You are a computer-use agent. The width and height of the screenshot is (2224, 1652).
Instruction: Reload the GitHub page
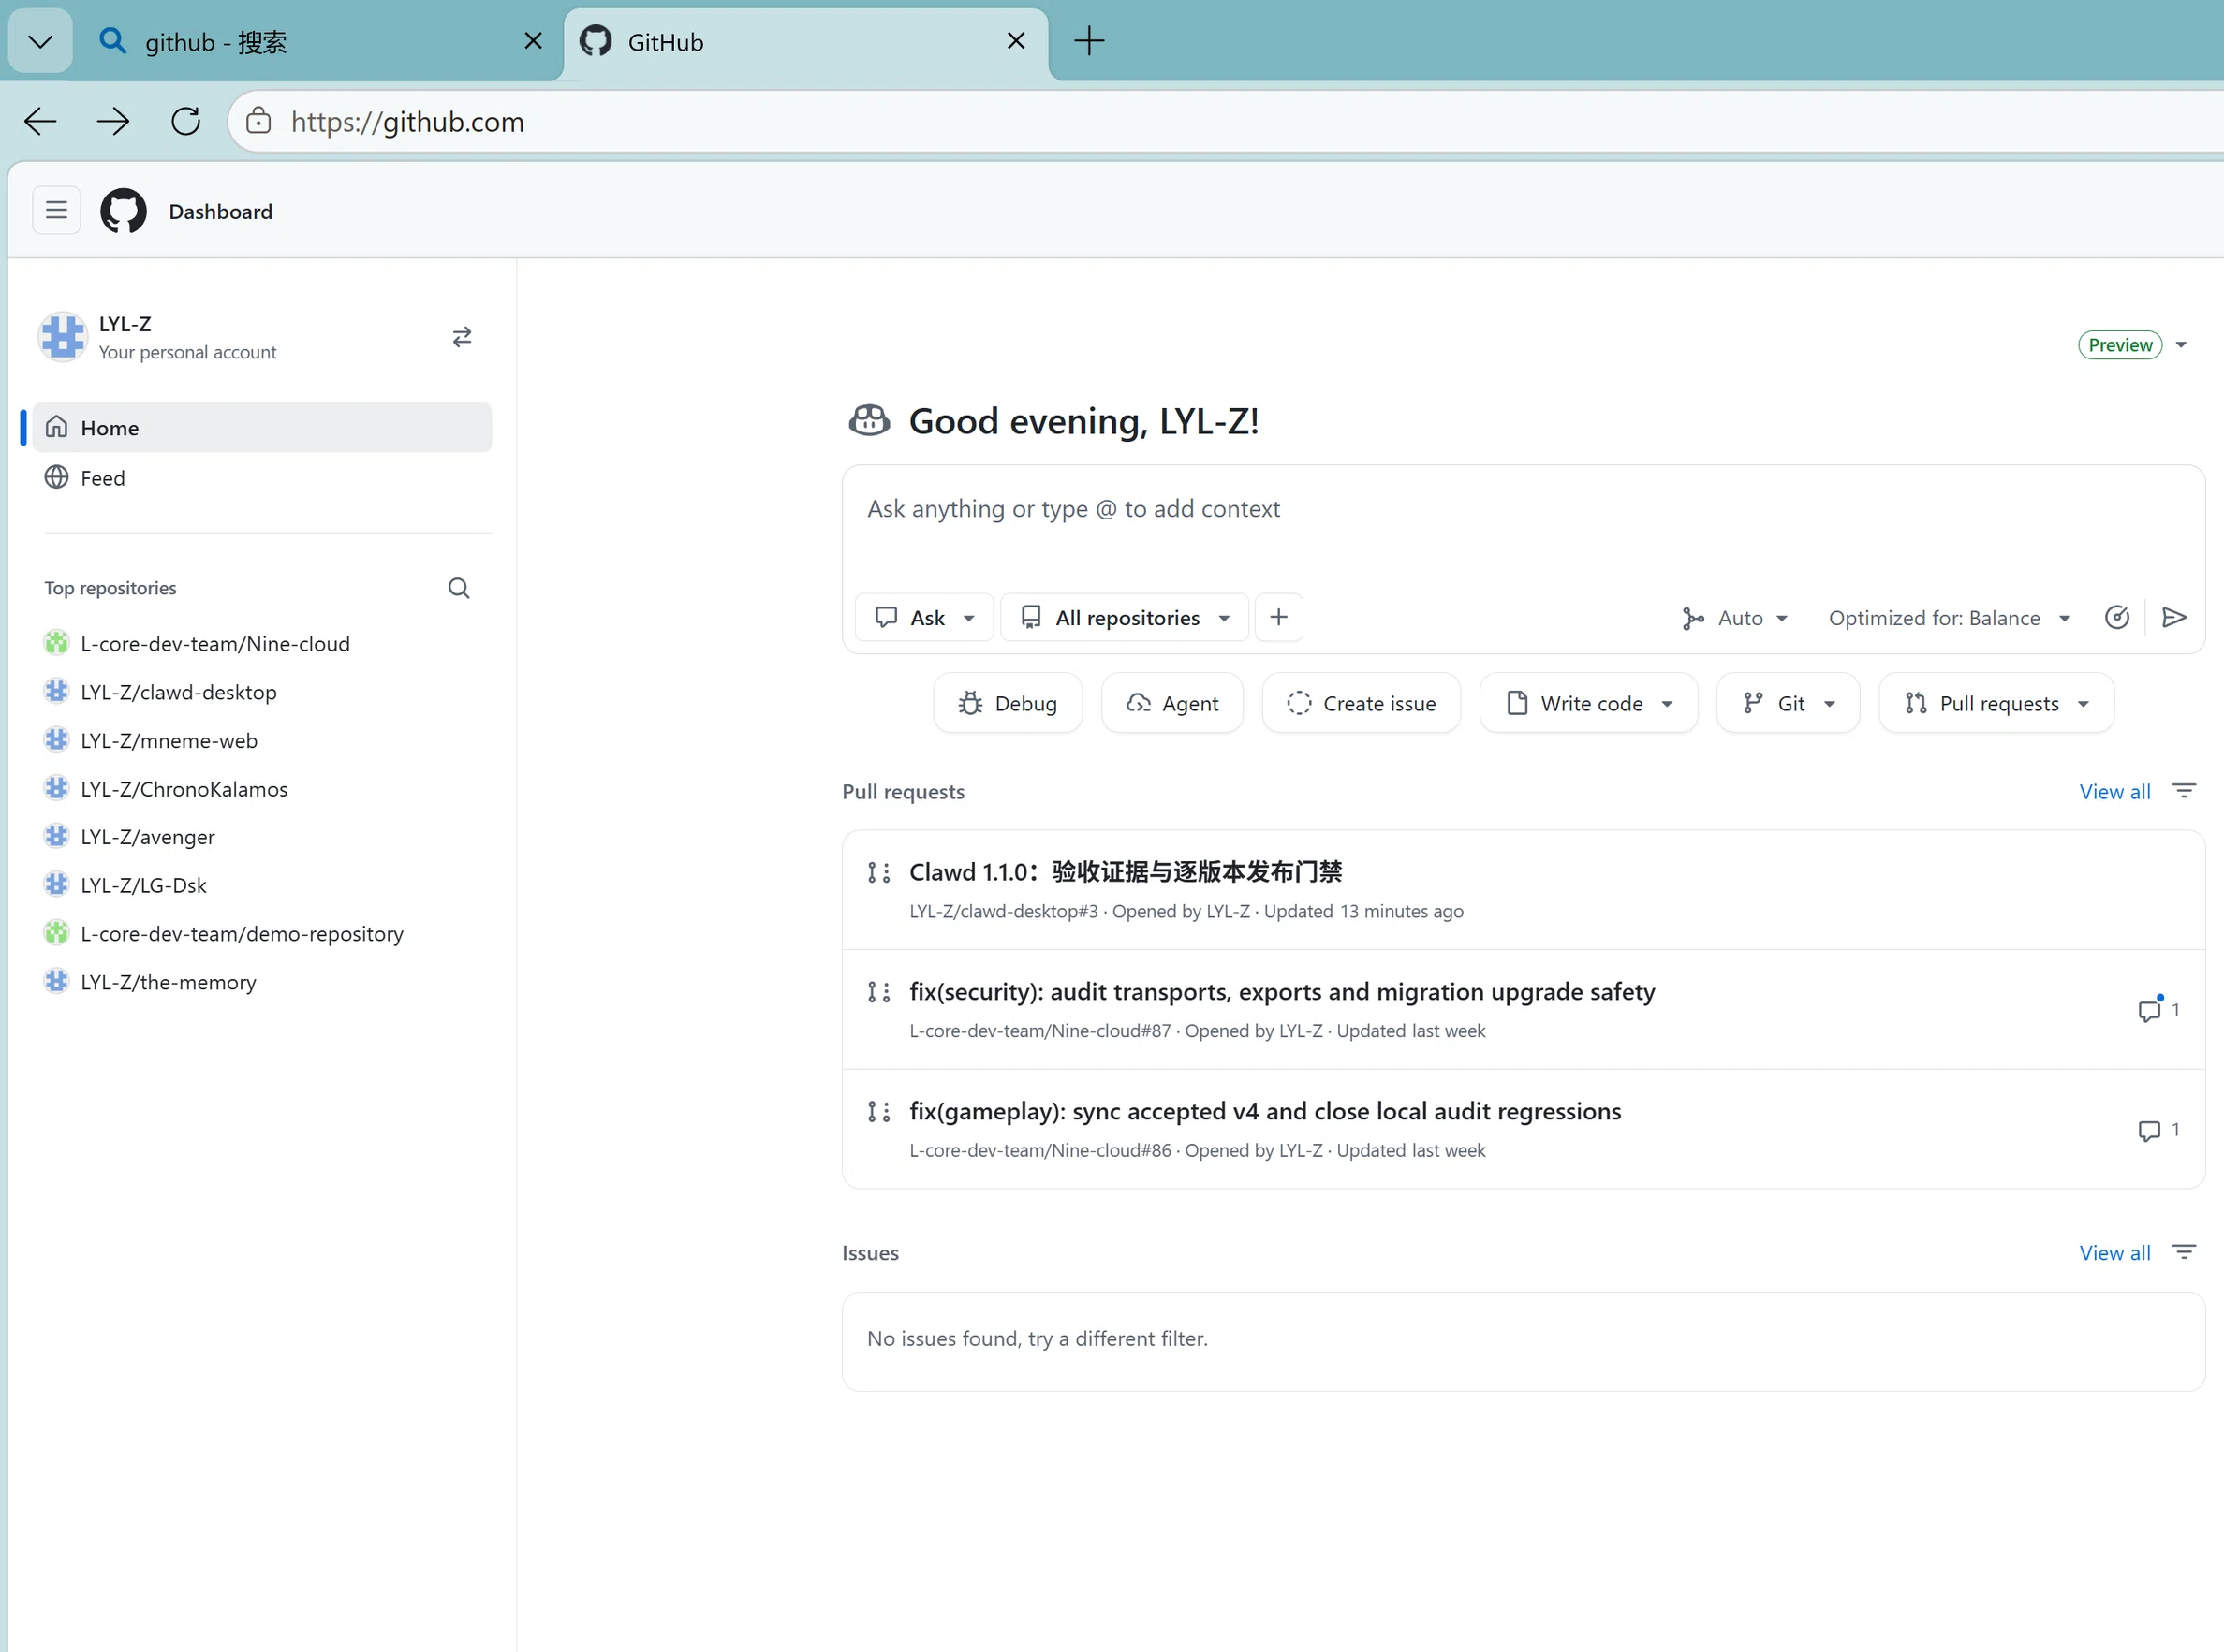pos(186,122)
